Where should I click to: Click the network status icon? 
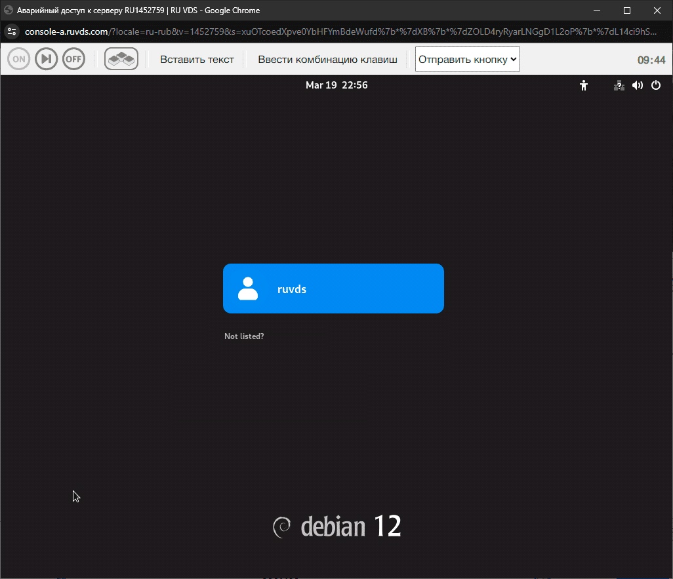[x=619, y=85]
